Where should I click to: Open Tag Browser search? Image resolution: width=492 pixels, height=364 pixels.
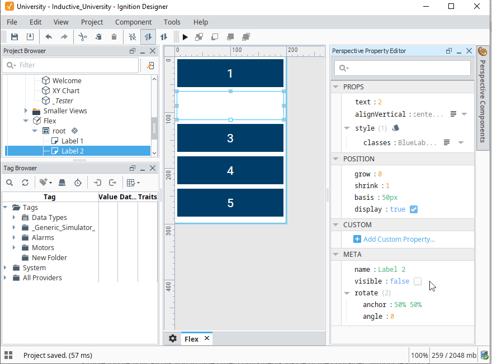point(10,183)
